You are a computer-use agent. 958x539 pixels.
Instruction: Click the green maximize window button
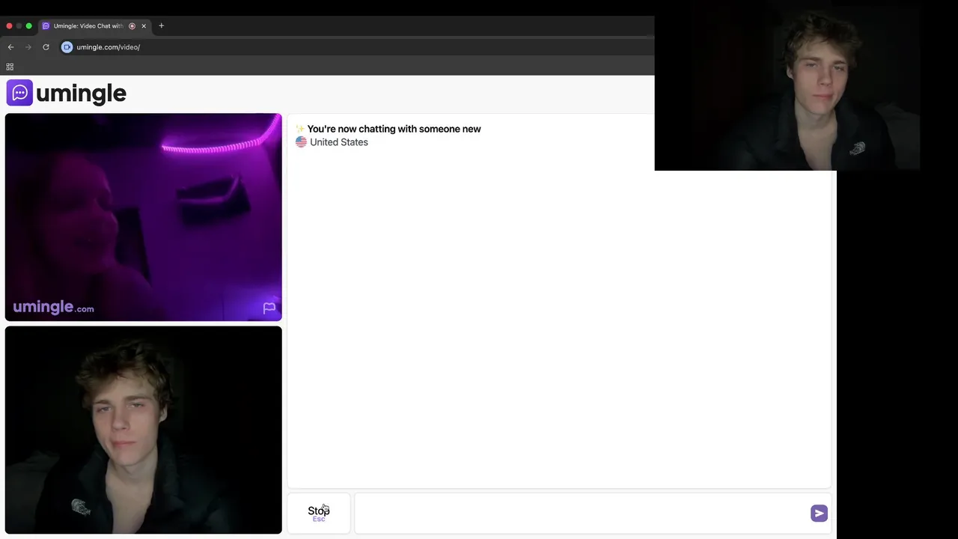29,26
